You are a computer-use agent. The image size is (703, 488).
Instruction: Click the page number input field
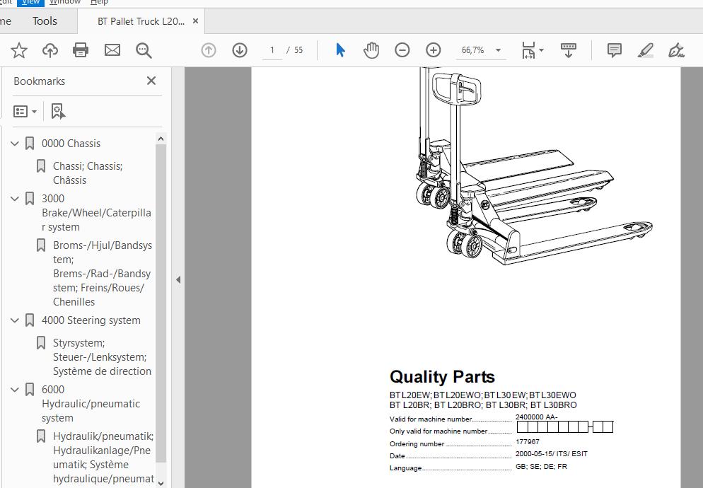[272, 50]
